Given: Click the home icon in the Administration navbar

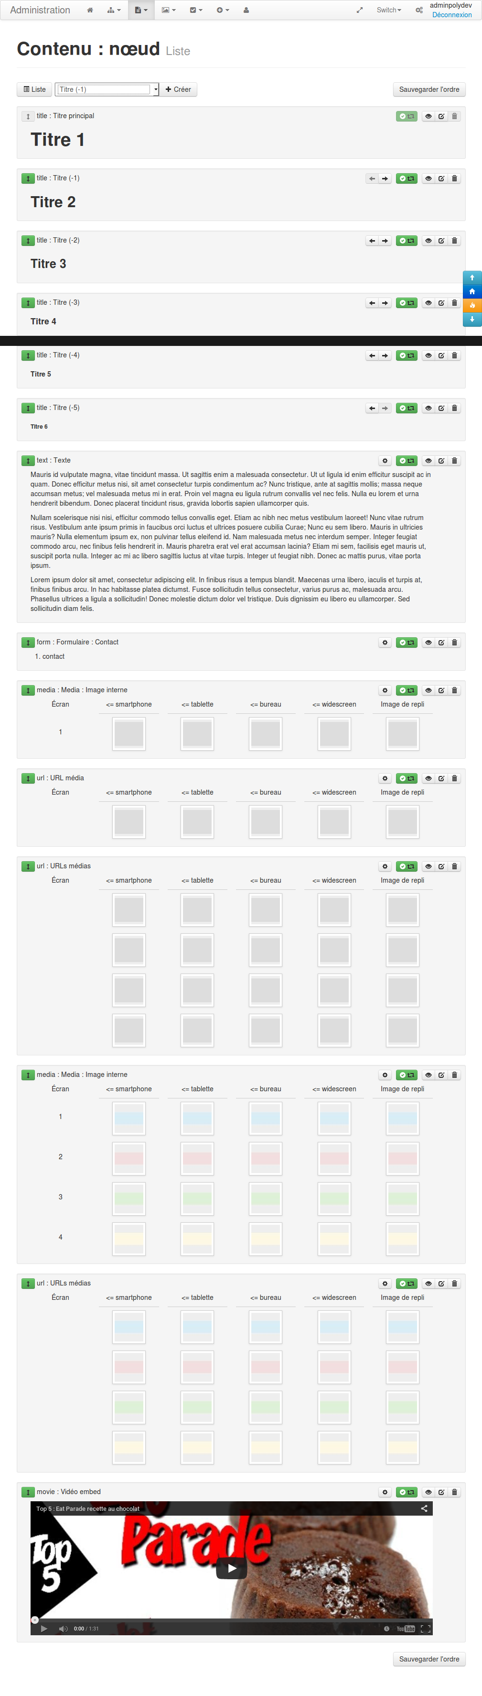Looking at the screenshot, I should coord(90,11).
